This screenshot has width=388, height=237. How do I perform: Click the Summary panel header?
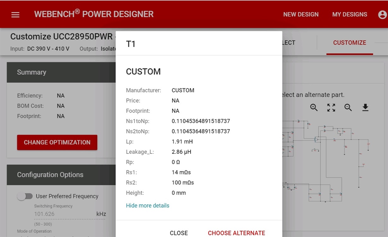[x=61, y=72]
